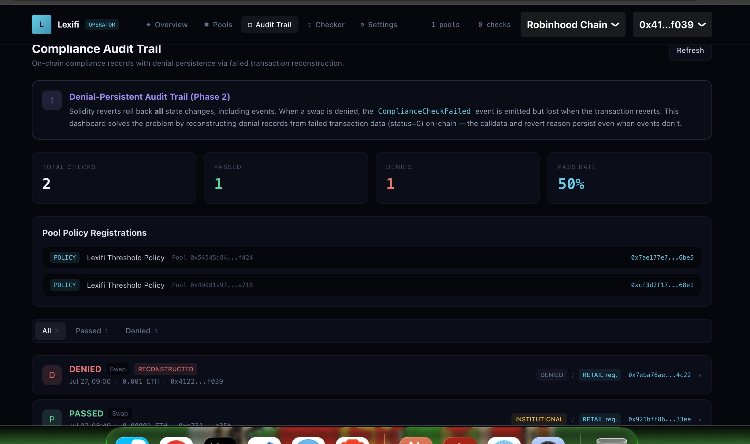
Task: Click the 'P' avatar on the passed record
Action: pos(52,417)
